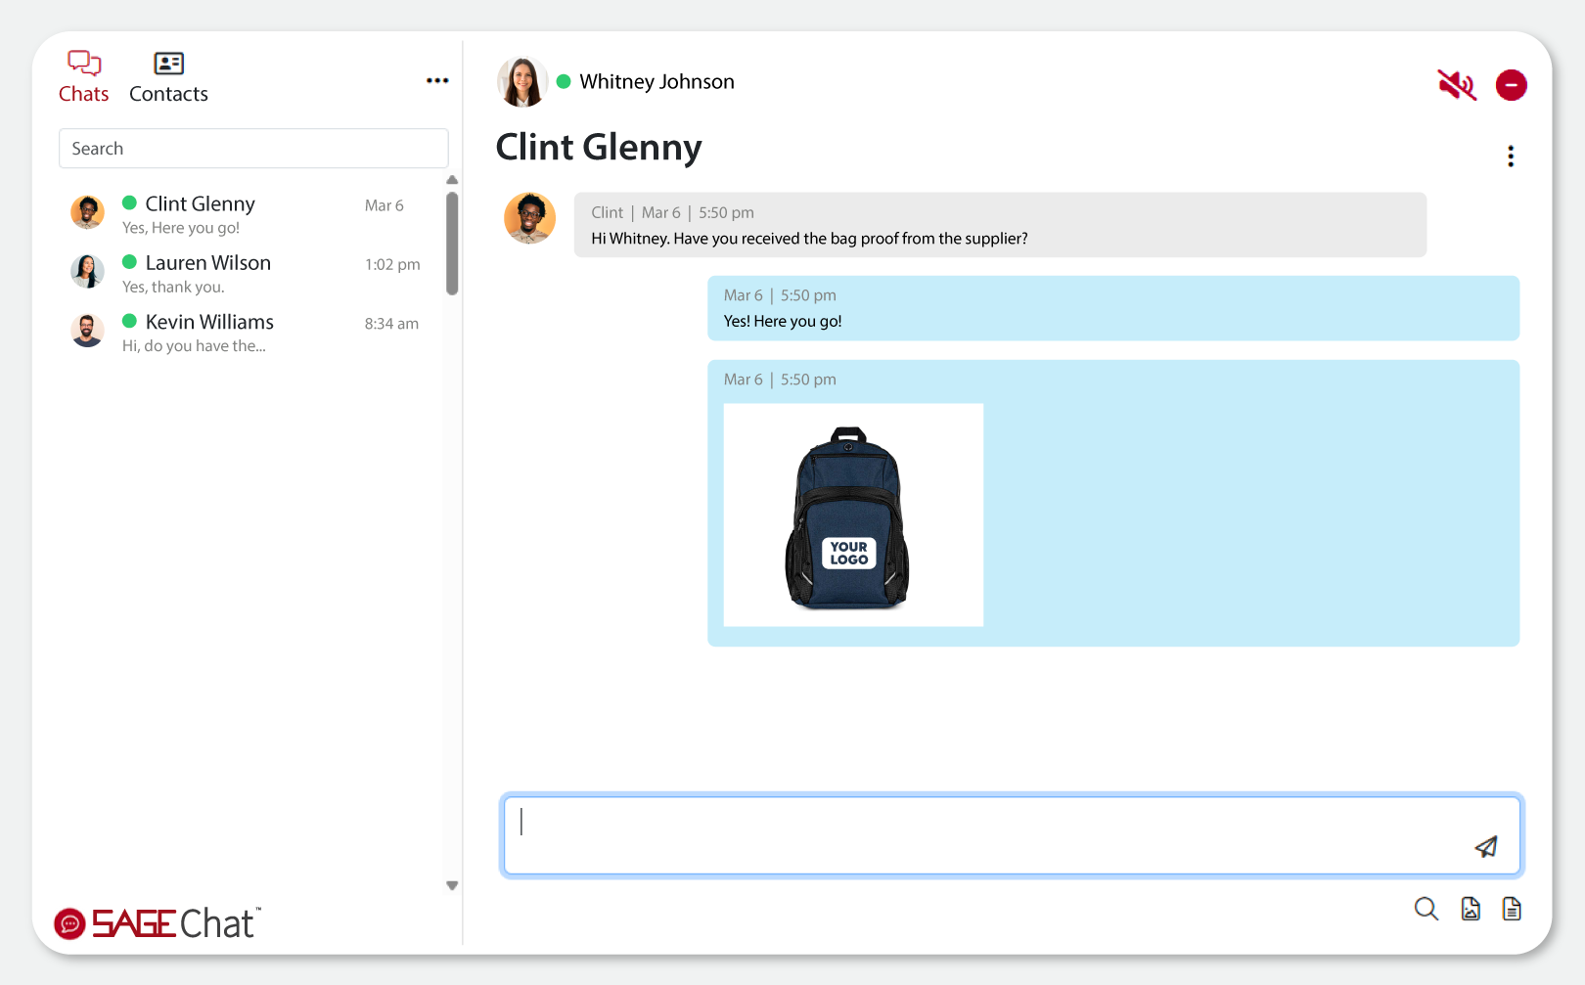Open the chat with Lauren Wilson
The image size is (1585, 985).
(x=245, y=272)
